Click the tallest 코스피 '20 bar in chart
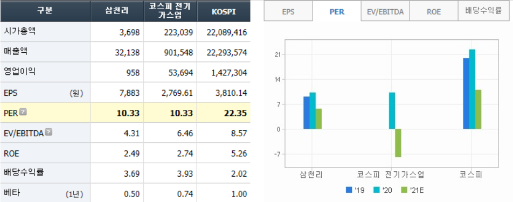The height and width of the screenshot is (202, 513). point(472,89)
